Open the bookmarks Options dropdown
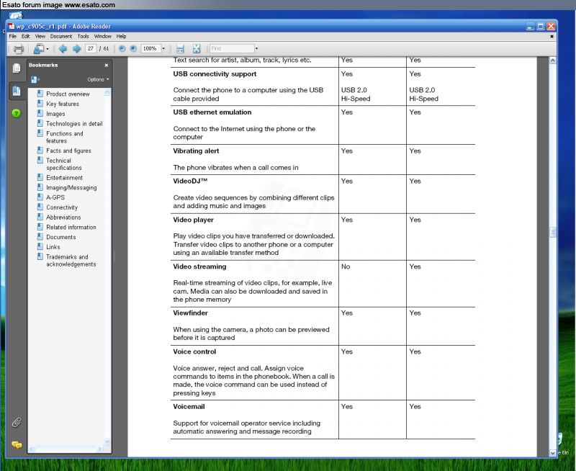 click(98, 79)
